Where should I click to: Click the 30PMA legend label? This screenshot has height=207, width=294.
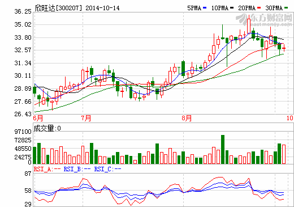point(274,8)
